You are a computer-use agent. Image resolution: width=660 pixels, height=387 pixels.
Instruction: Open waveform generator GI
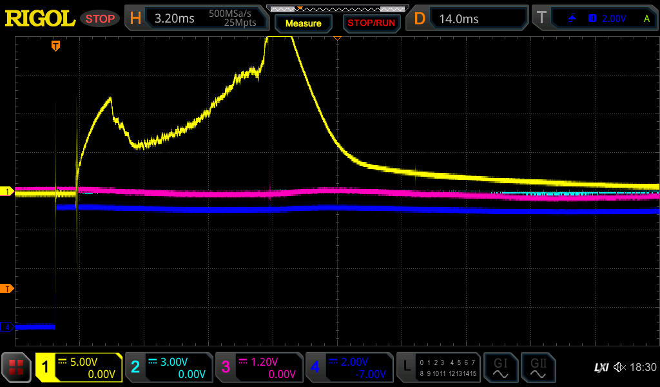point(500,368)
